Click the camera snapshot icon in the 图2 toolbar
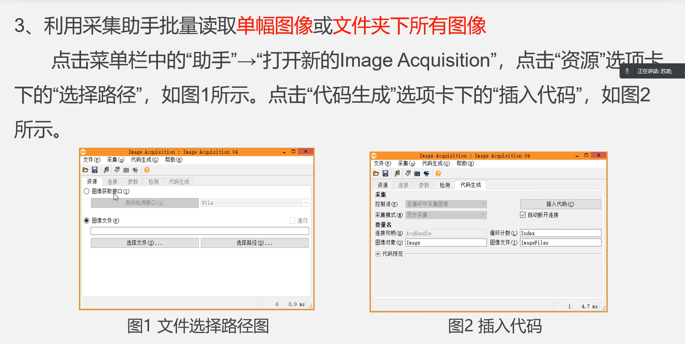 click(417, 173)
